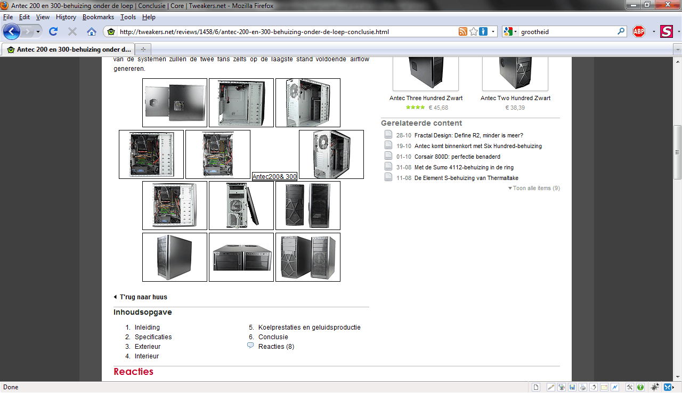
Task: Expand 'Toon alle items (9)' list
Action: coord(534,188)
